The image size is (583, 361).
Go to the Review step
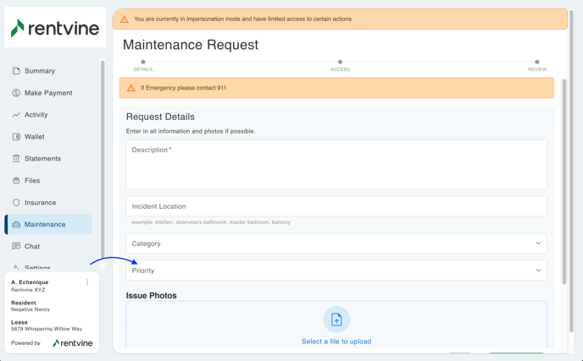[536, 64]
